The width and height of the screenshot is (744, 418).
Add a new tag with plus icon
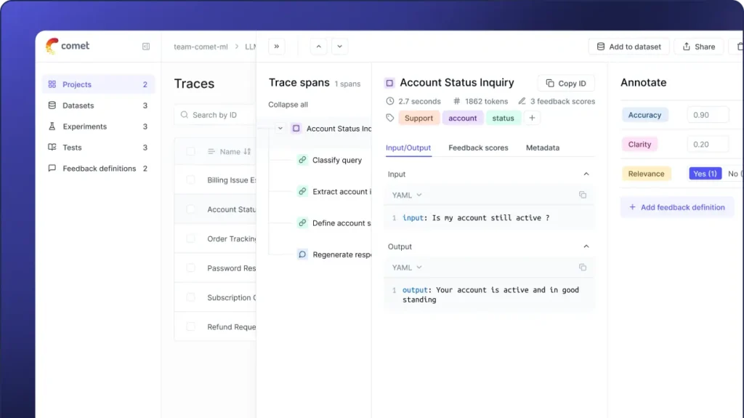[532, 118]
